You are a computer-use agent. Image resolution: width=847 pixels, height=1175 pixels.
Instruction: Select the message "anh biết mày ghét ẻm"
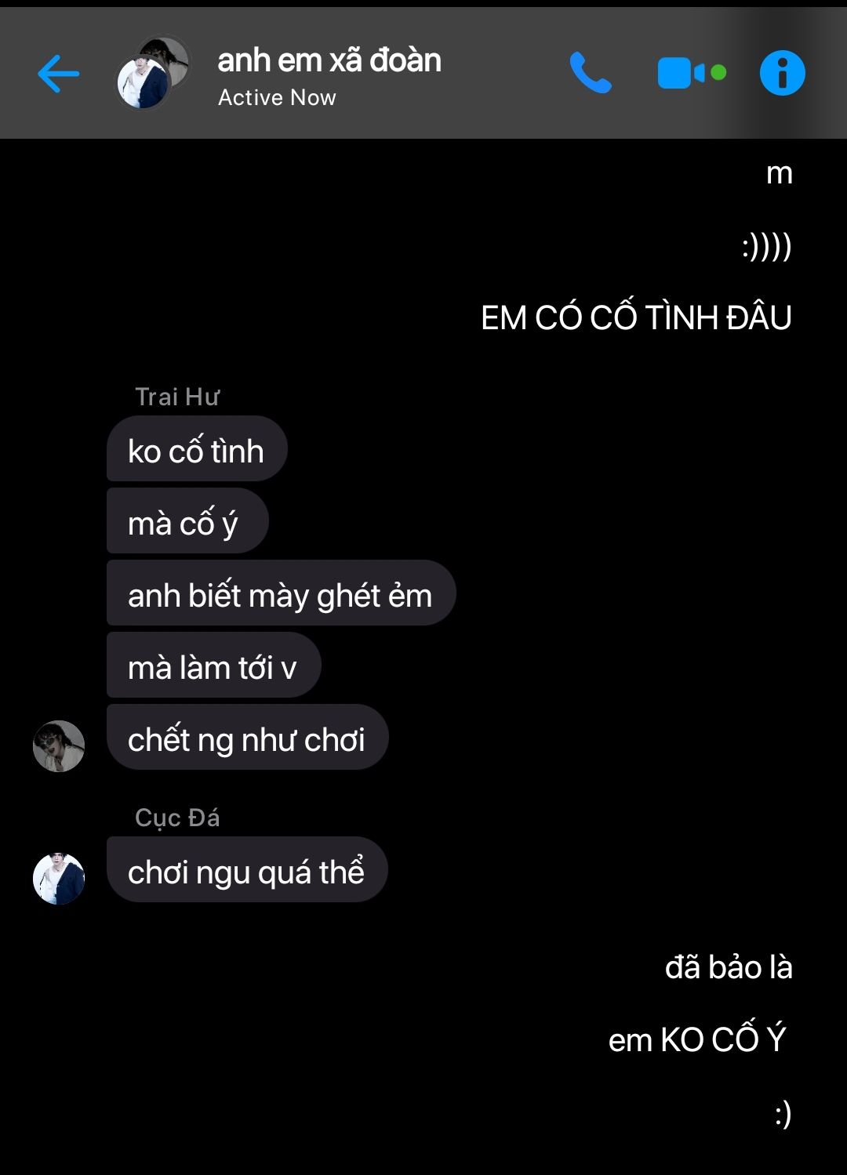(281, 593)
